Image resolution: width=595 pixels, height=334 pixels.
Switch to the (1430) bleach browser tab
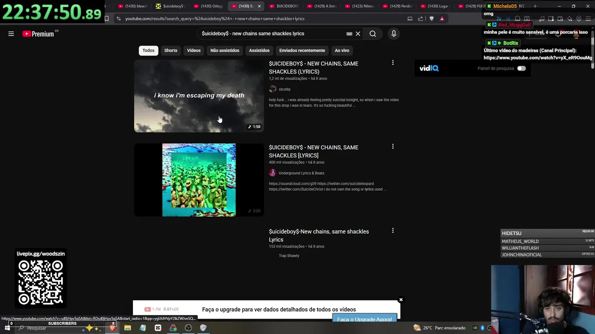click(x=132, y=6)
